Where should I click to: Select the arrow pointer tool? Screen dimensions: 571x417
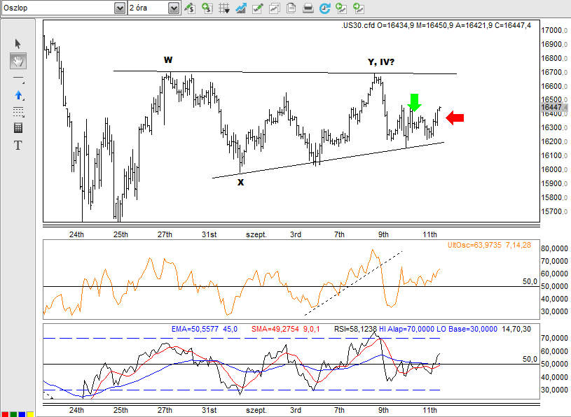tap(18, 43)
